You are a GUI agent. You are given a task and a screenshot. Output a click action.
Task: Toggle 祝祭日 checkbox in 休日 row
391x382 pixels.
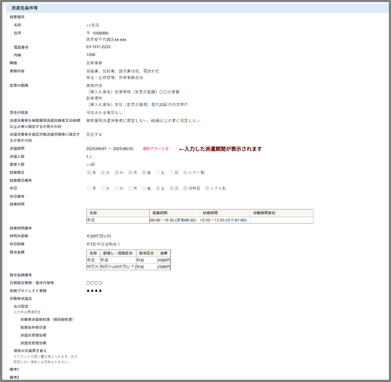pos(185,188)
